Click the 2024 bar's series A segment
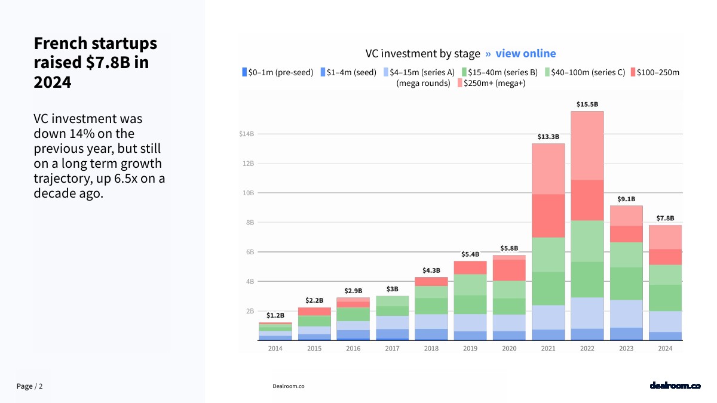Viewport: 717px width, 403px height. [665, 321]
